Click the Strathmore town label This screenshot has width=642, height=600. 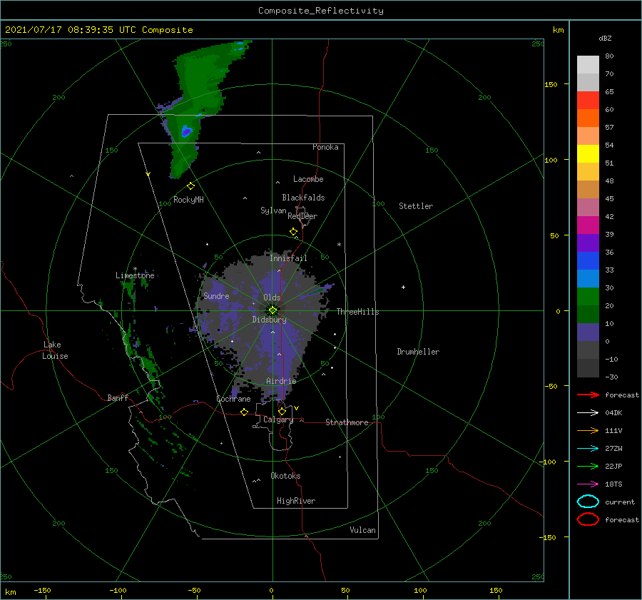tap(347, 422)
